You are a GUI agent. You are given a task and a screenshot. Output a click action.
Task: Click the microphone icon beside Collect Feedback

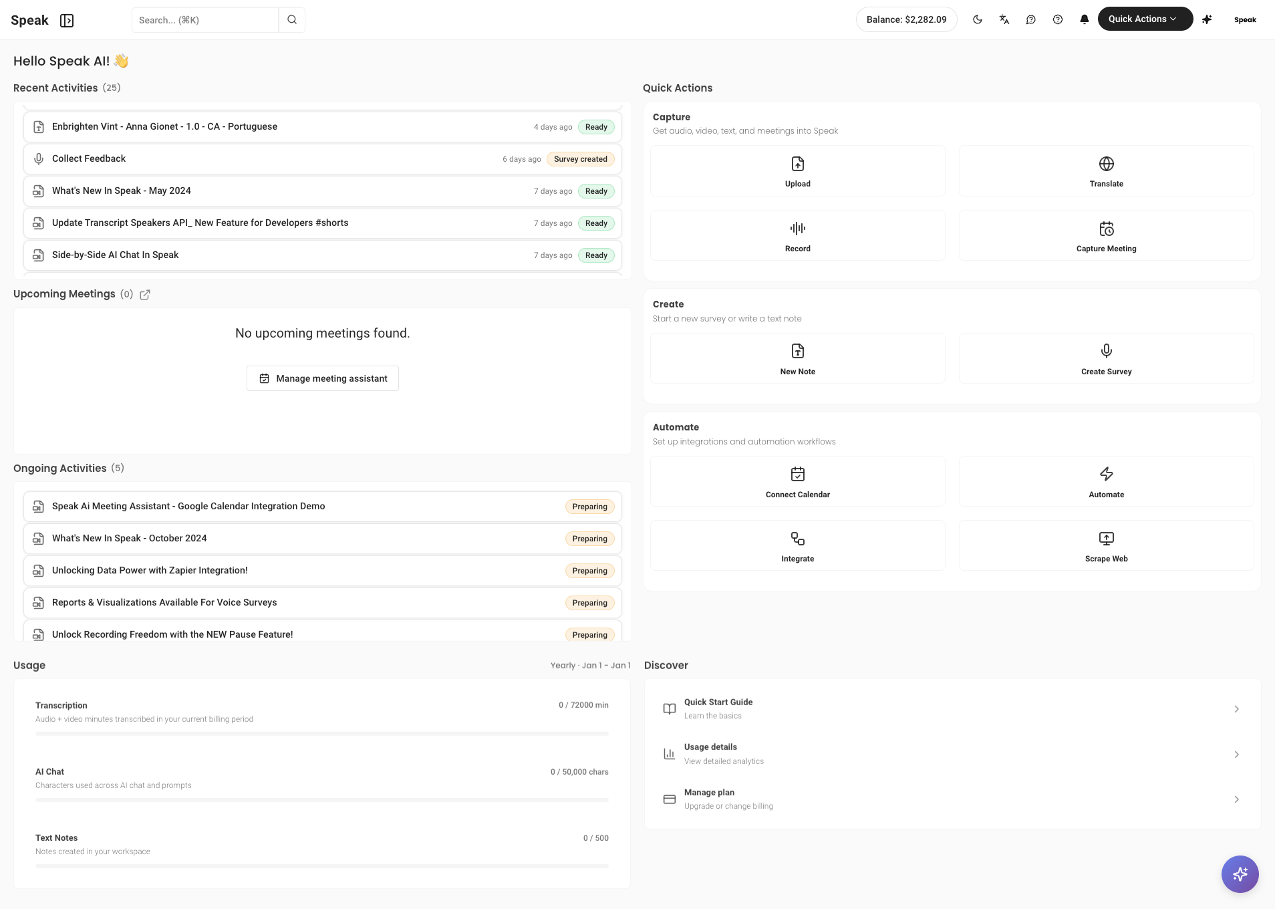(x=39, y=159)
